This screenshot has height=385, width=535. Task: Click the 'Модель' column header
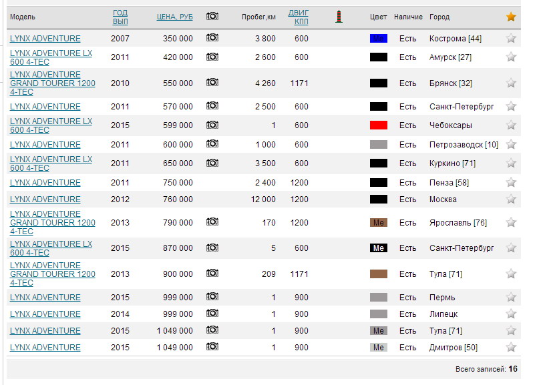pyautogui.click(x=23, y=17)
